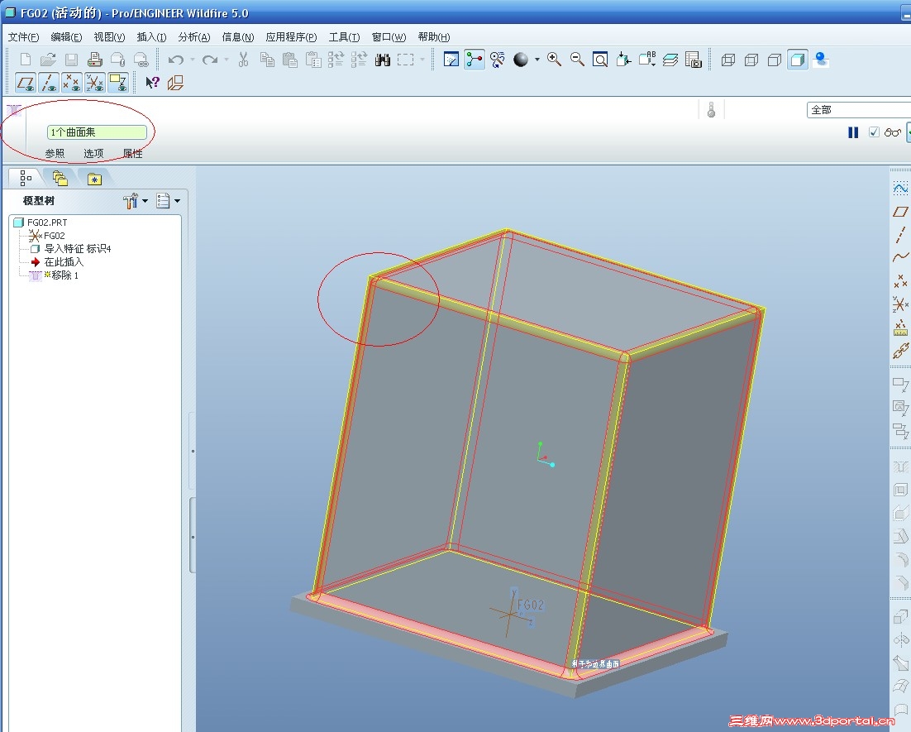Switch to no hidden display style
Viewport: 911px width, 732px height.
coord(775,60)
